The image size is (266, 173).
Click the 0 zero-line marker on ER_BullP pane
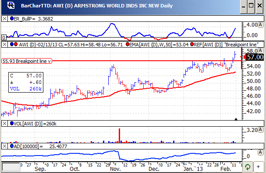tap(4, 37)
